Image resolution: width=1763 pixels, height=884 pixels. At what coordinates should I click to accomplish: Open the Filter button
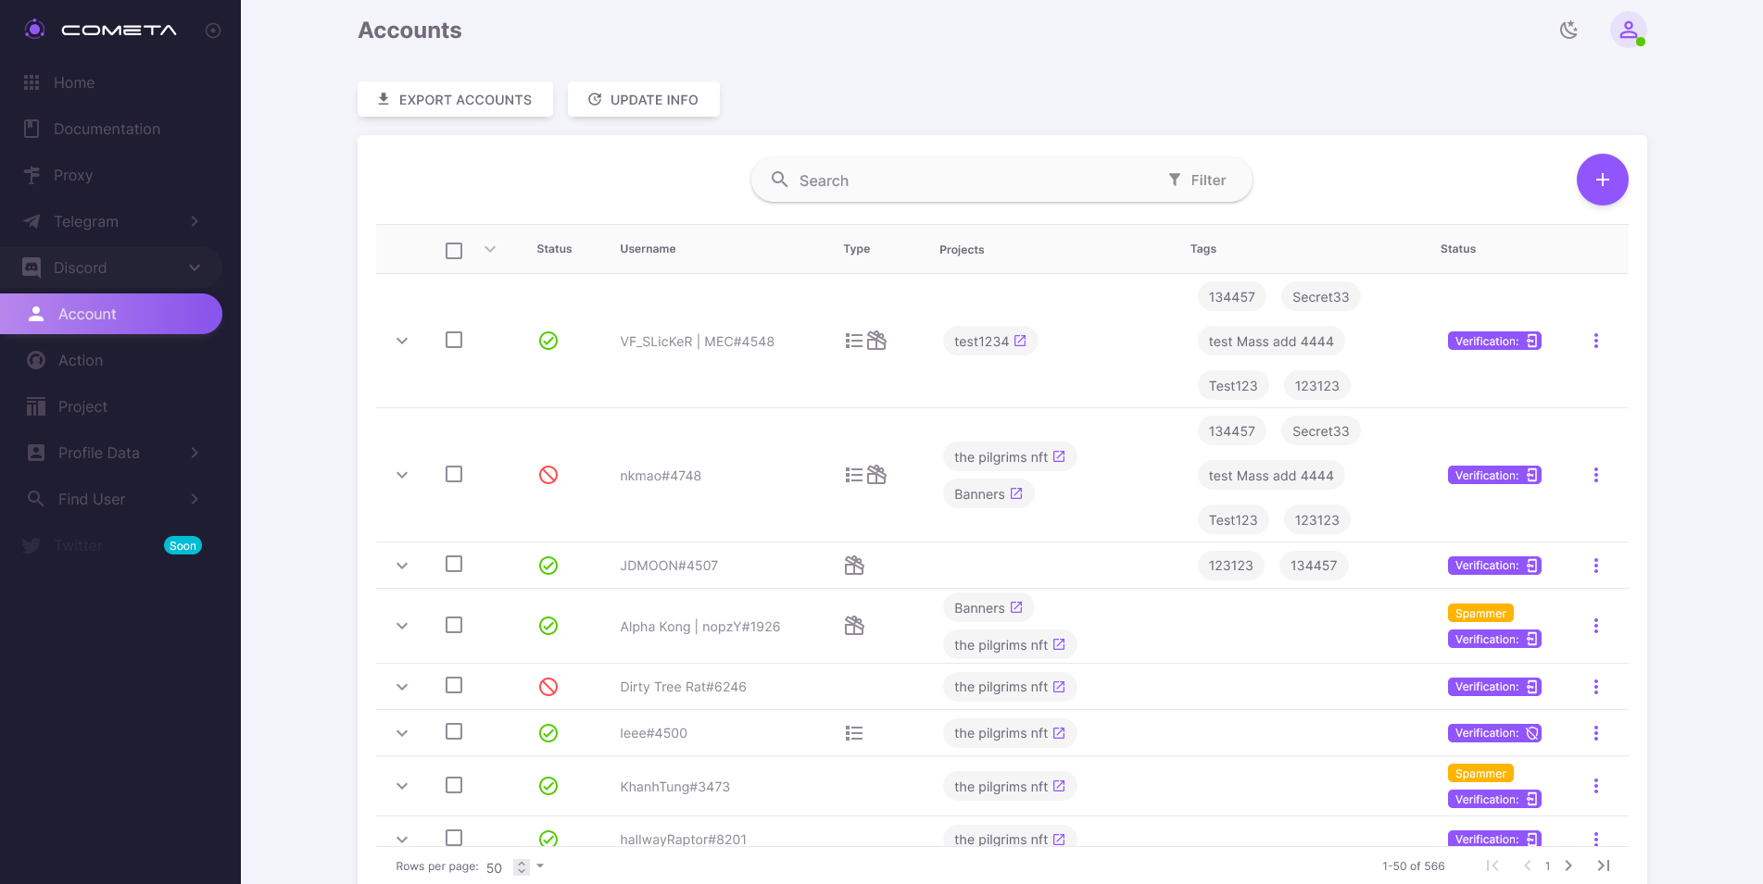(1197, 180)
